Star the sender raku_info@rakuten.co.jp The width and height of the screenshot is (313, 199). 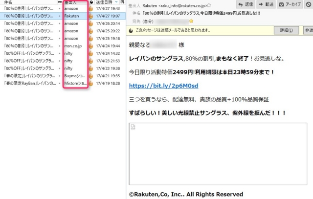pos(209,5)
